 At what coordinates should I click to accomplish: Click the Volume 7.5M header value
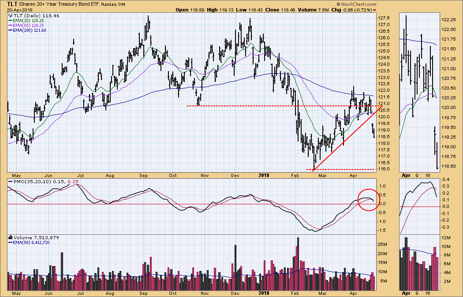pyautogui.click(x=313, y=10)
